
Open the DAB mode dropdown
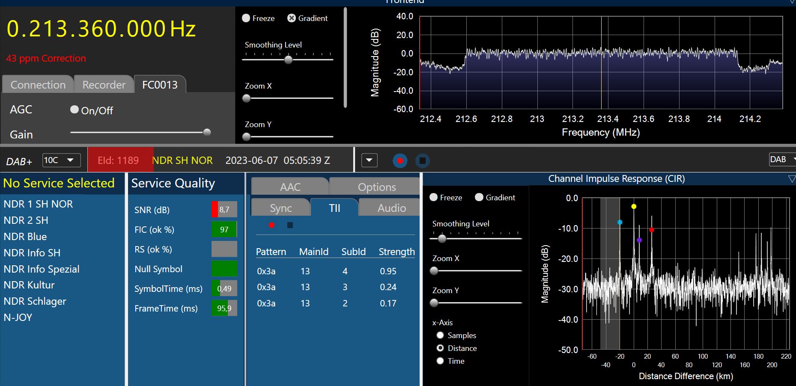click(782, 160)
